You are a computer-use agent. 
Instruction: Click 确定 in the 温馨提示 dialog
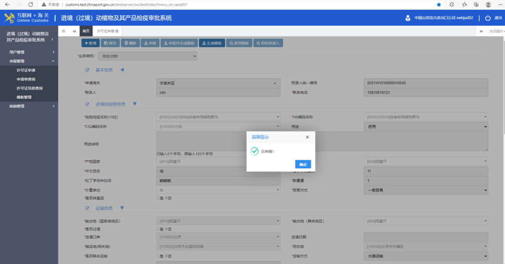(x=303, y=164)
